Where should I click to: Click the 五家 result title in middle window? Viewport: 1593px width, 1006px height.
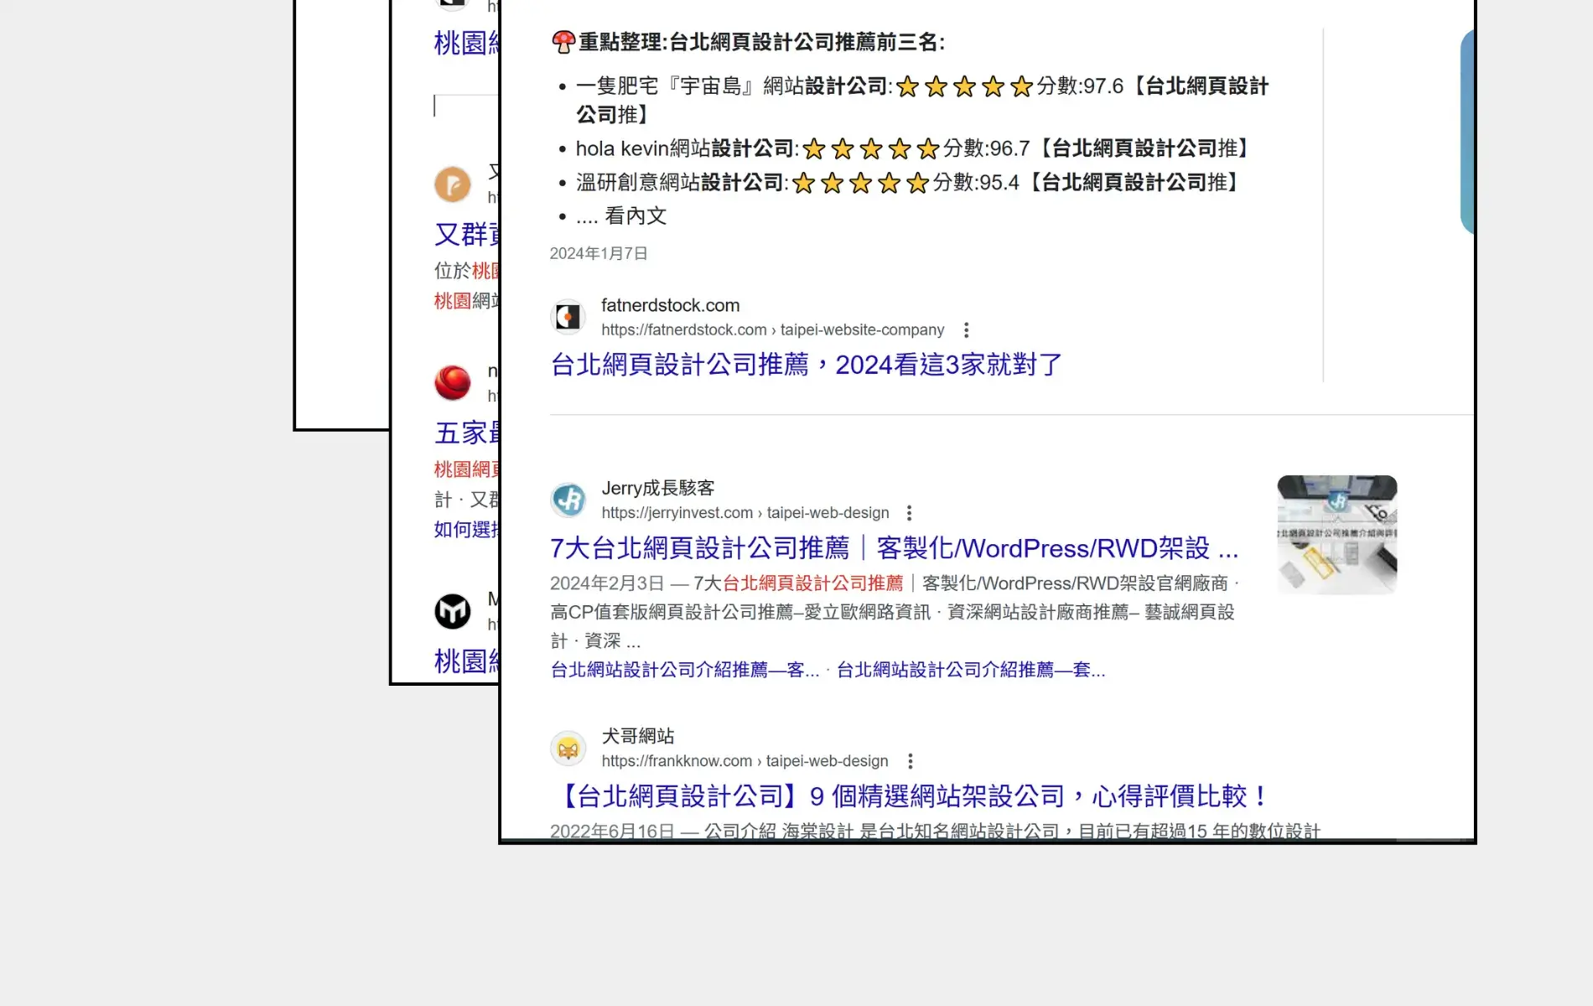click(x=466, y=433)
